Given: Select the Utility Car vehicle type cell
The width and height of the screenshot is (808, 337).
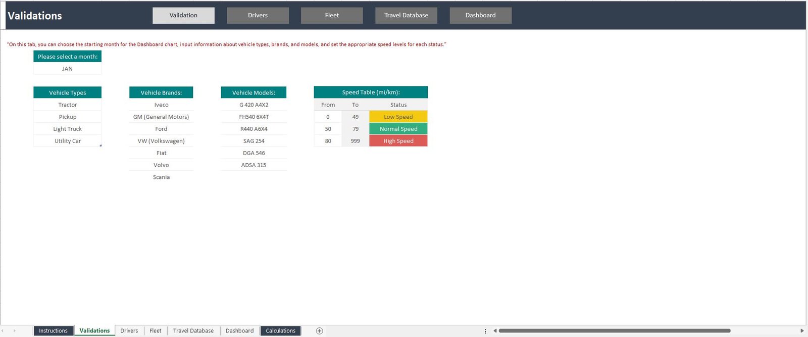Looking at the screenshot, I should tap(67, 141).
